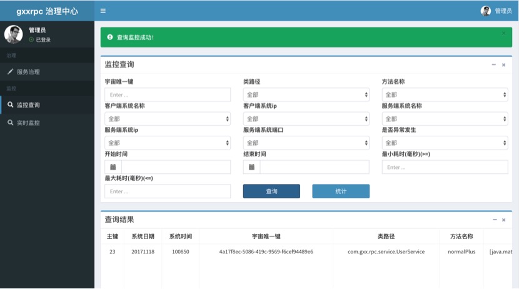Open the 服务端系统名称 dropdown

(x=445, y=119)
